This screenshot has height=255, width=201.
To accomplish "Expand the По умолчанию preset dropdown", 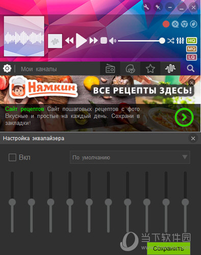I will point(130,157).
